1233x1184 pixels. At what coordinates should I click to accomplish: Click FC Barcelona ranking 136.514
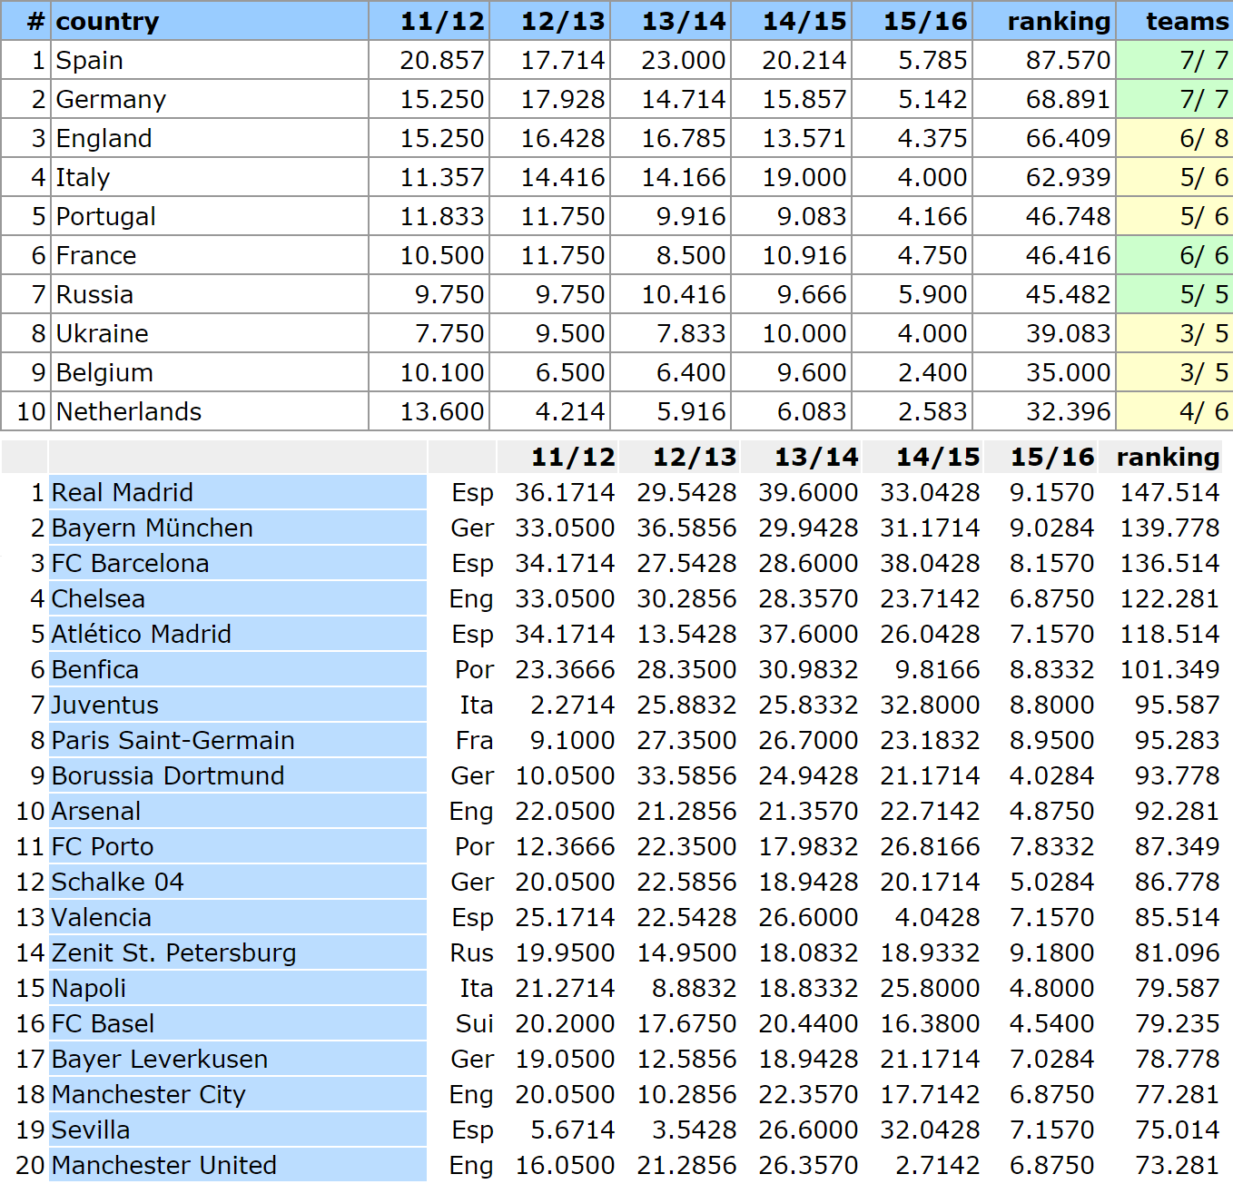pos(1169,563)
